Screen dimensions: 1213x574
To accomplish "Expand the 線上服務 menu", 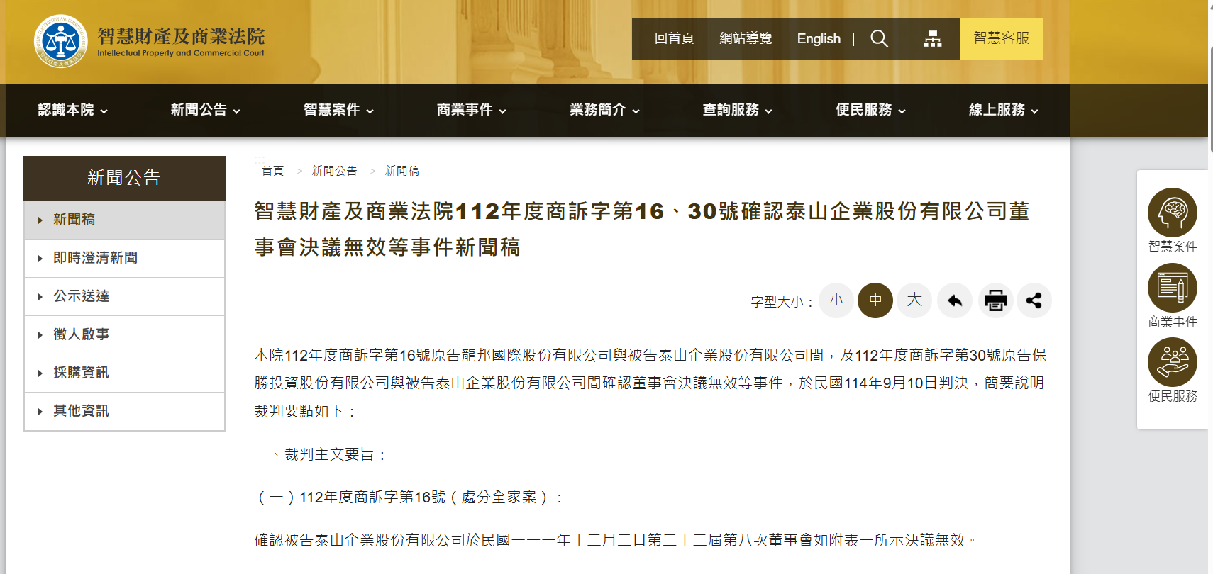I will pos(1004,110).
